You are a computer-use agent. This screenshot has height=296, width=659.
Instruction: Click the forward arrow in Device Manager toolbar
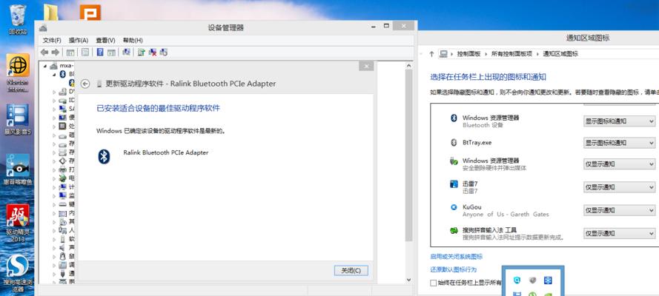(55, 52)
